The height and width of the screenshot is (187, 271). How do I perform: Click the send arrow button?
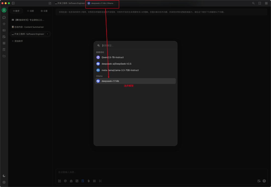click(264, 181)
